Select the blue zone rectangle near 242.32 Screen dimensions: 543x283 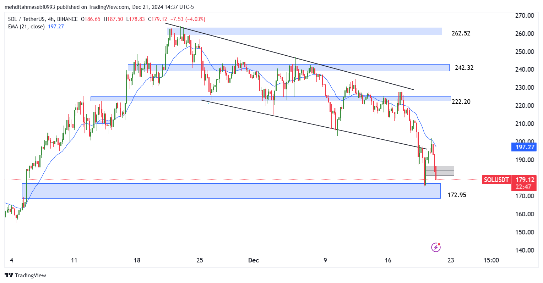click(289, 68)
